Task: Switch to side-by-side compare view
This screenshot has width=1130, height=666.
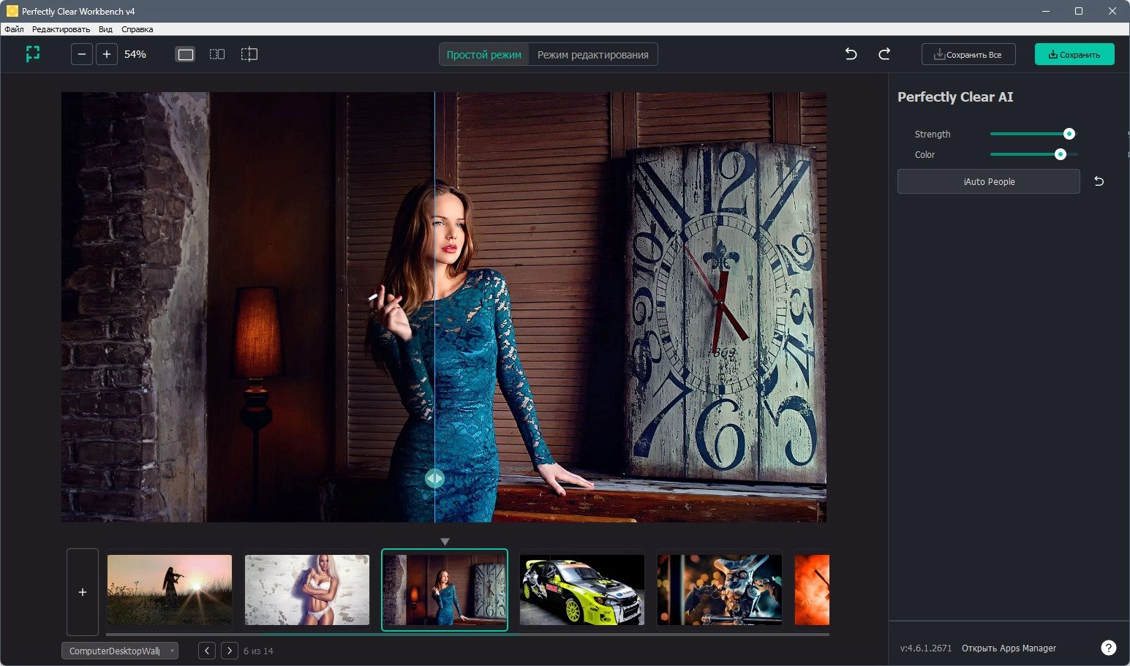Action: point(217,54)
